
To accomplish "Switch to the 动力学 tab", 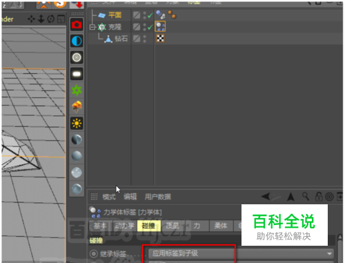I will click(x=124, y=226).
